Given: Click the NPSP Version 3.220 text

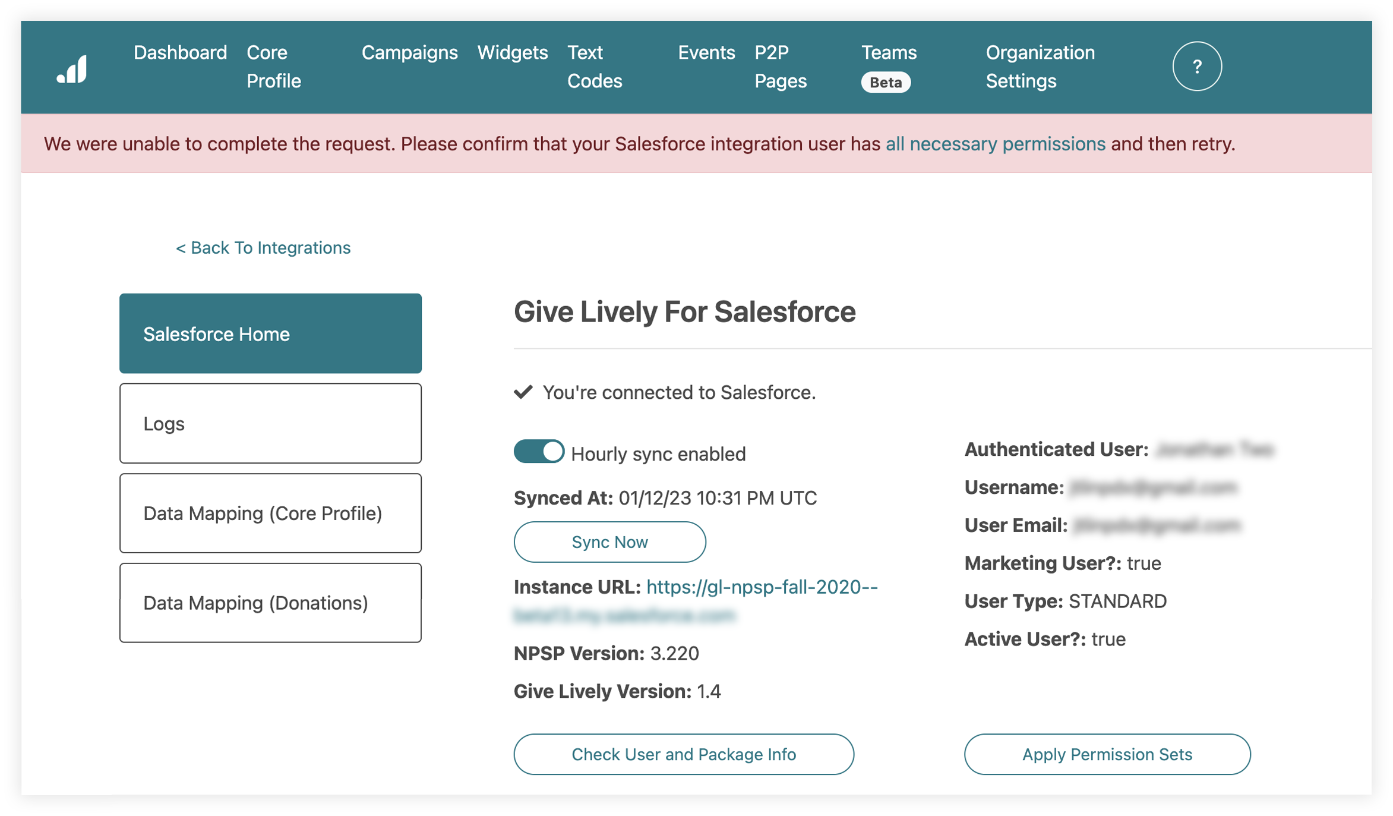Looking at the screenshot, I should pos(606,653).
